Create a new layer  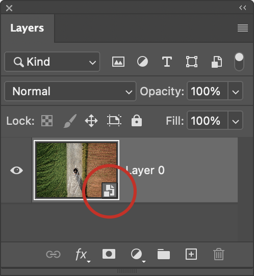pyautogui.click(x=191, y=254)
